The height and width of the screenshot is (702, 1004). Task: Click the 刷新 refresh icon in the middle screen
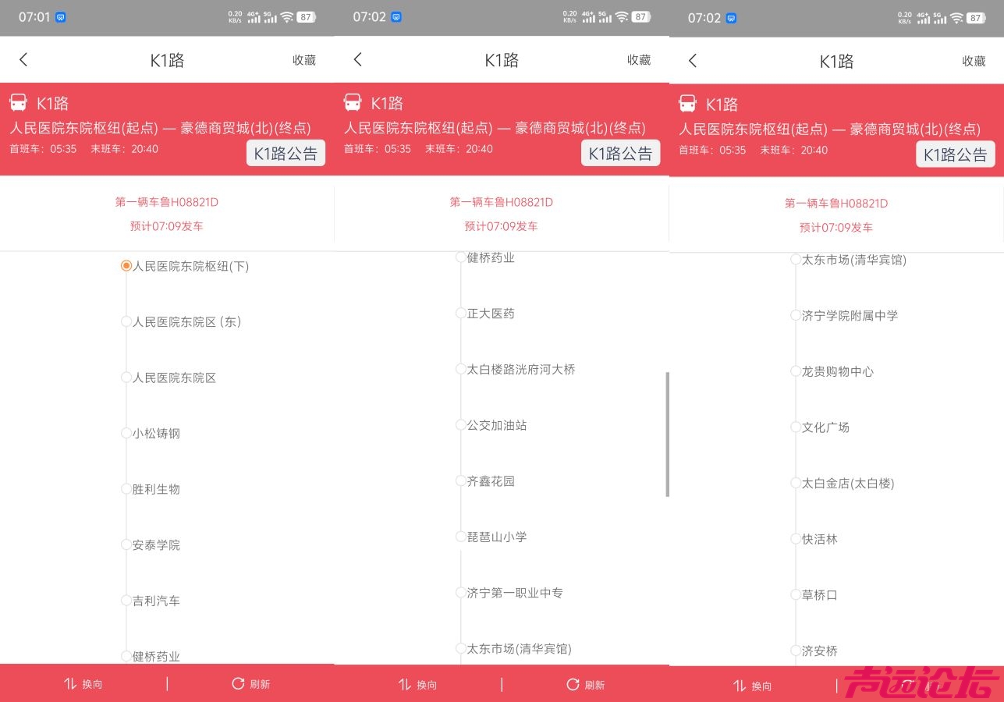(x=573, y=684)
